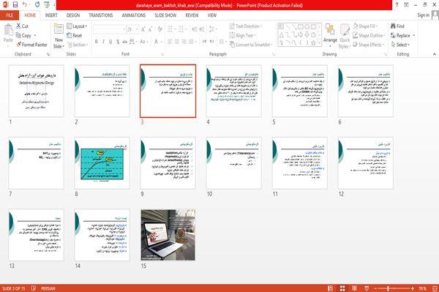Toggle Underline formatting button
The width and height of the screenshot is (439, 292).
coord(110,42)
